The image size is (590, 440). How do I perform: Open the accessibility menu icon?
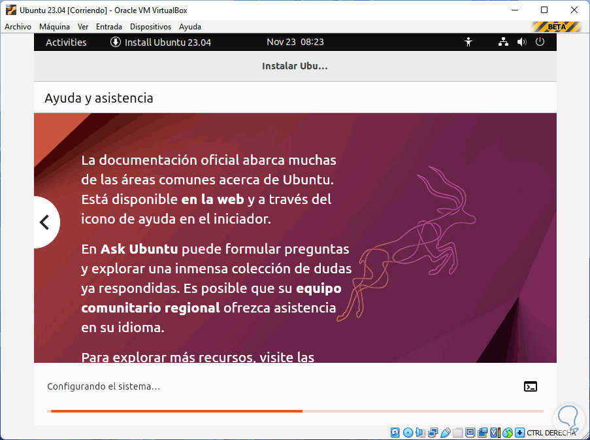[x=468, y=42]
